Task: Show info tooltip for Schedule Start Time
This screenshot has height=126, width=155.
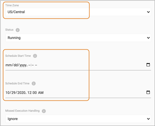Action: point(35,56)
